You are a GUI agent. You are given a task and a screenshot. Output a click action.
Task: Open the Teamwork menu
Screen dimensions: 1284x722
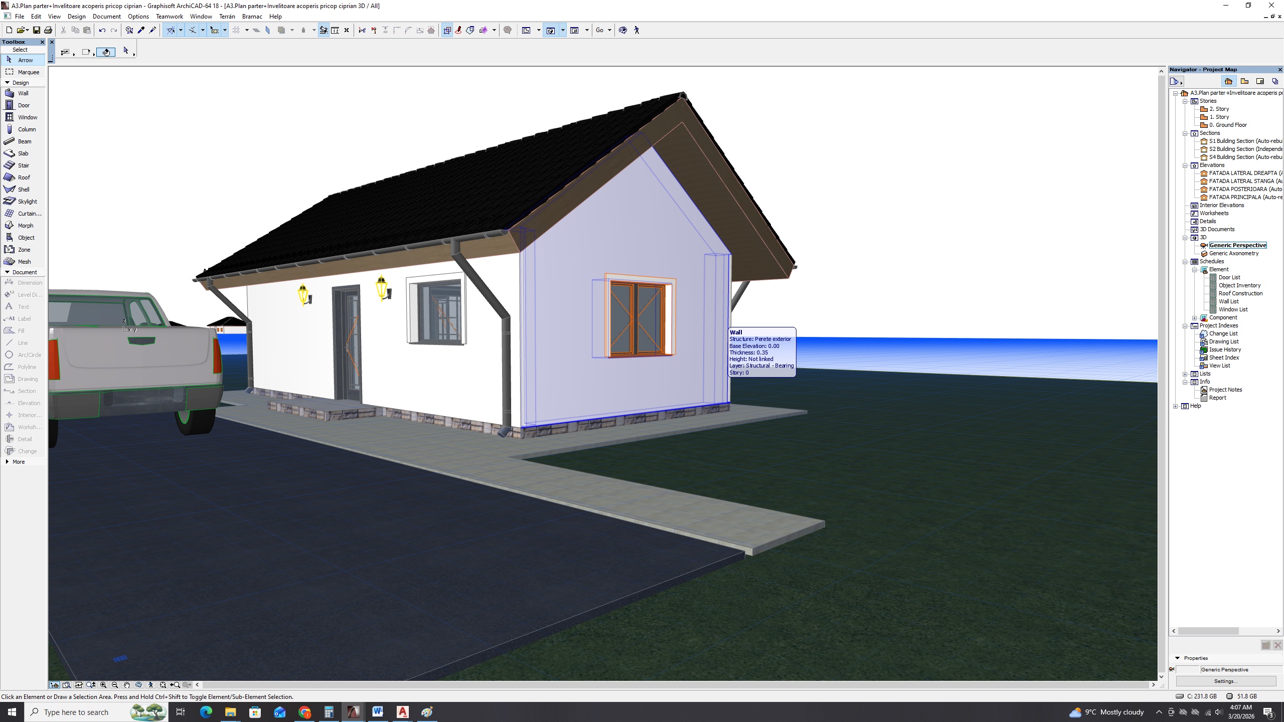coord(169,17)
